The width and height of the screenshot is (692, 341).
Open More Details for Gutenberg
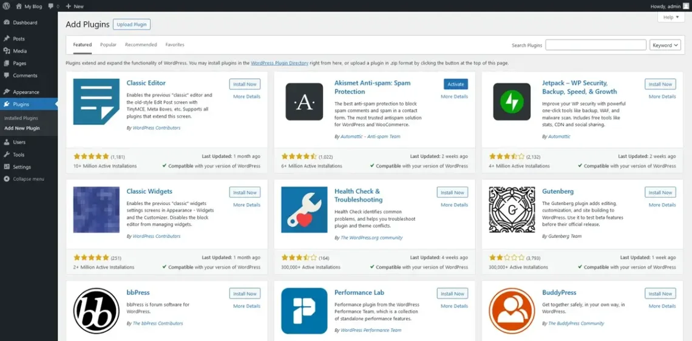point(662,205)
